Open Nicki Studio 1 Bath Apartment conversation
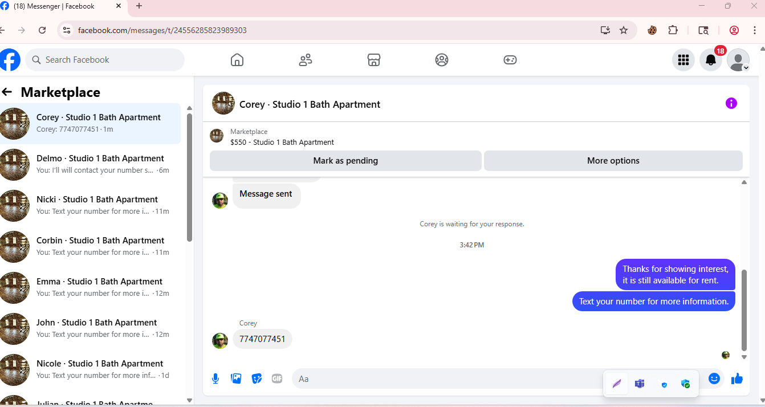This screenshot has width=765, height=407. (90, 205)
